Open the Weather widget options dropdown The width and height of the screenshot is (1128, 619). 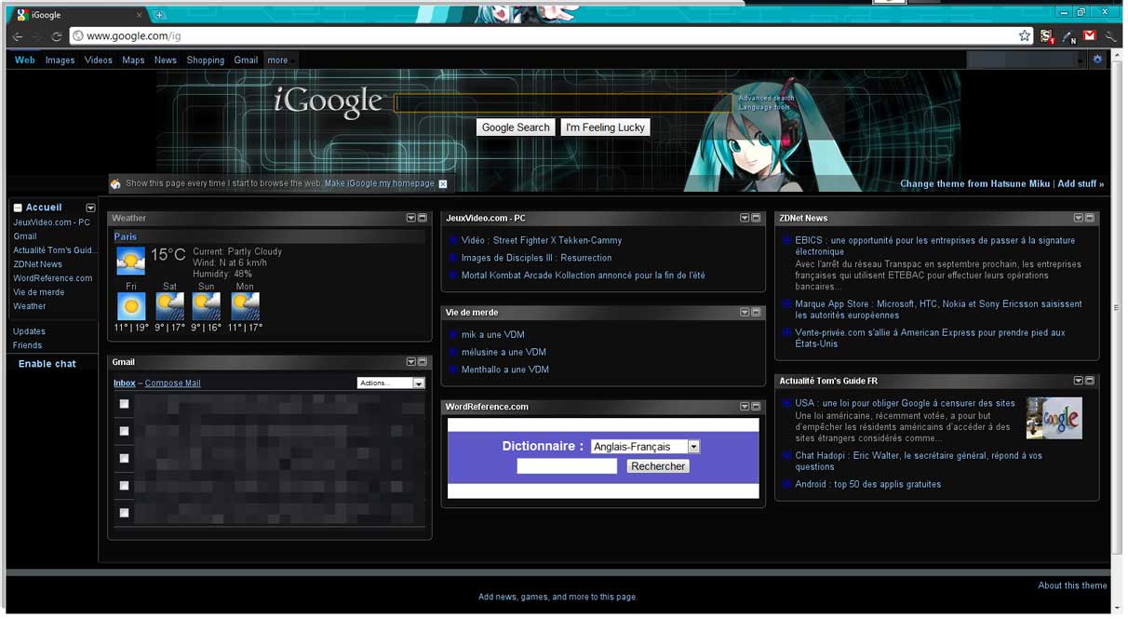(410, 217)
